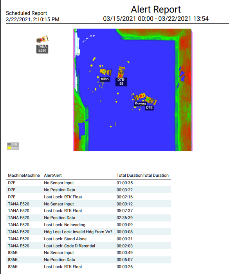Viewport: 229px width, 274px height.
Task: Select Hdg Lost Lock: Invalid Hdg From Vx7
Action: pos(78,232)
